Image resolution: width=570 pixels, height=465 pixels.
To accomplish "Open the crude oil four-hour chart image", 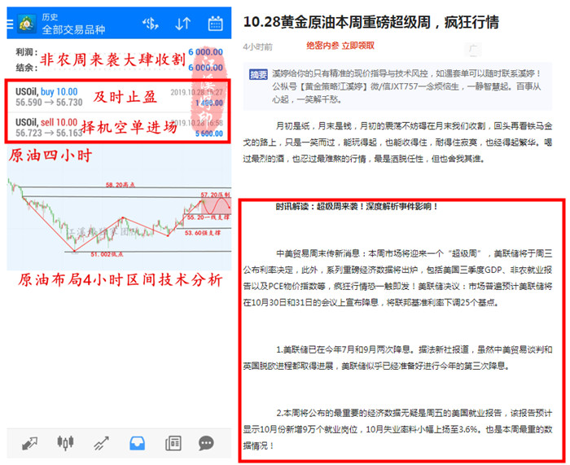I will click(118, 216).
